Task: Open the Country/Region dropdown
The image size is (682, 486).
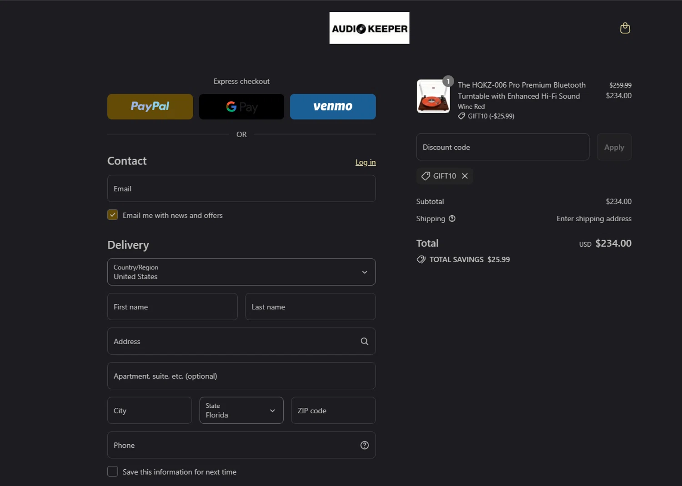Action: pyautogui.click(x=241, y=272)
